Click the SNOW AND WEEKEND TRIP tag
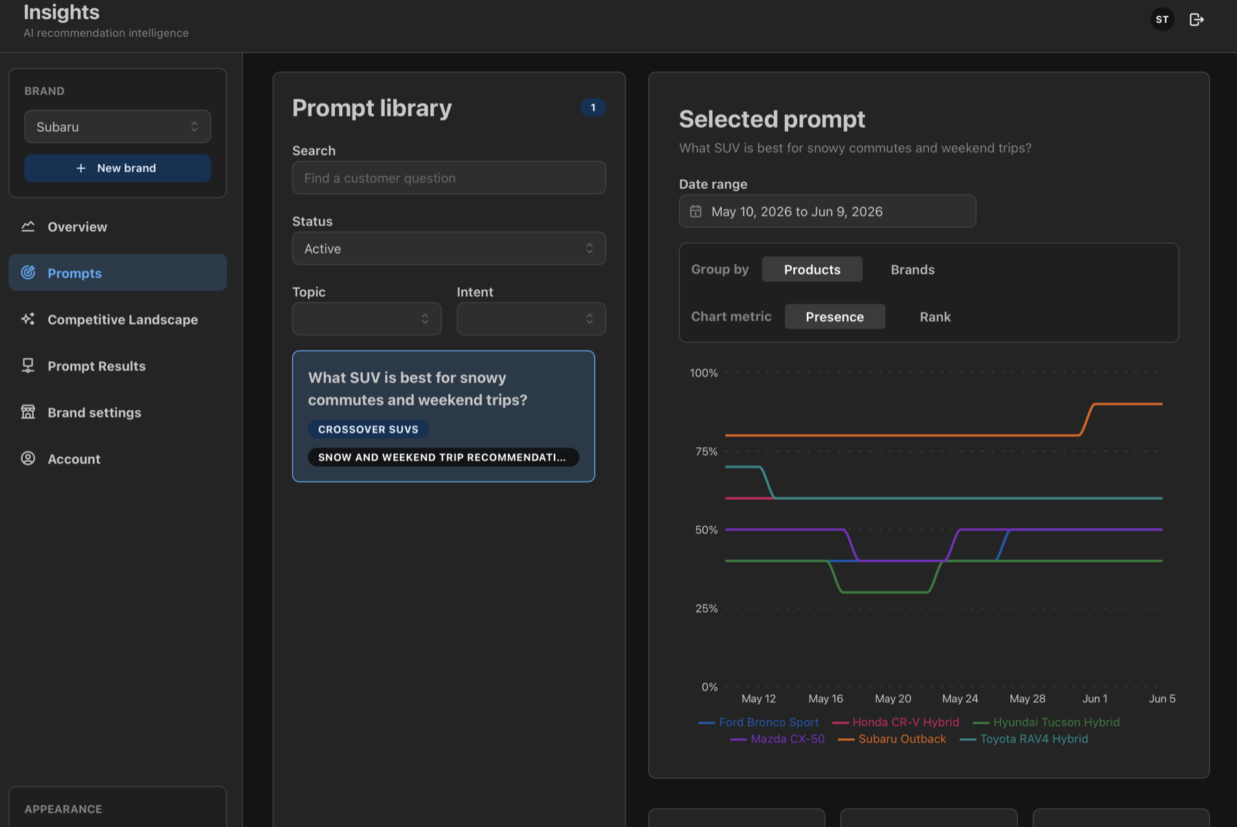 443,457
